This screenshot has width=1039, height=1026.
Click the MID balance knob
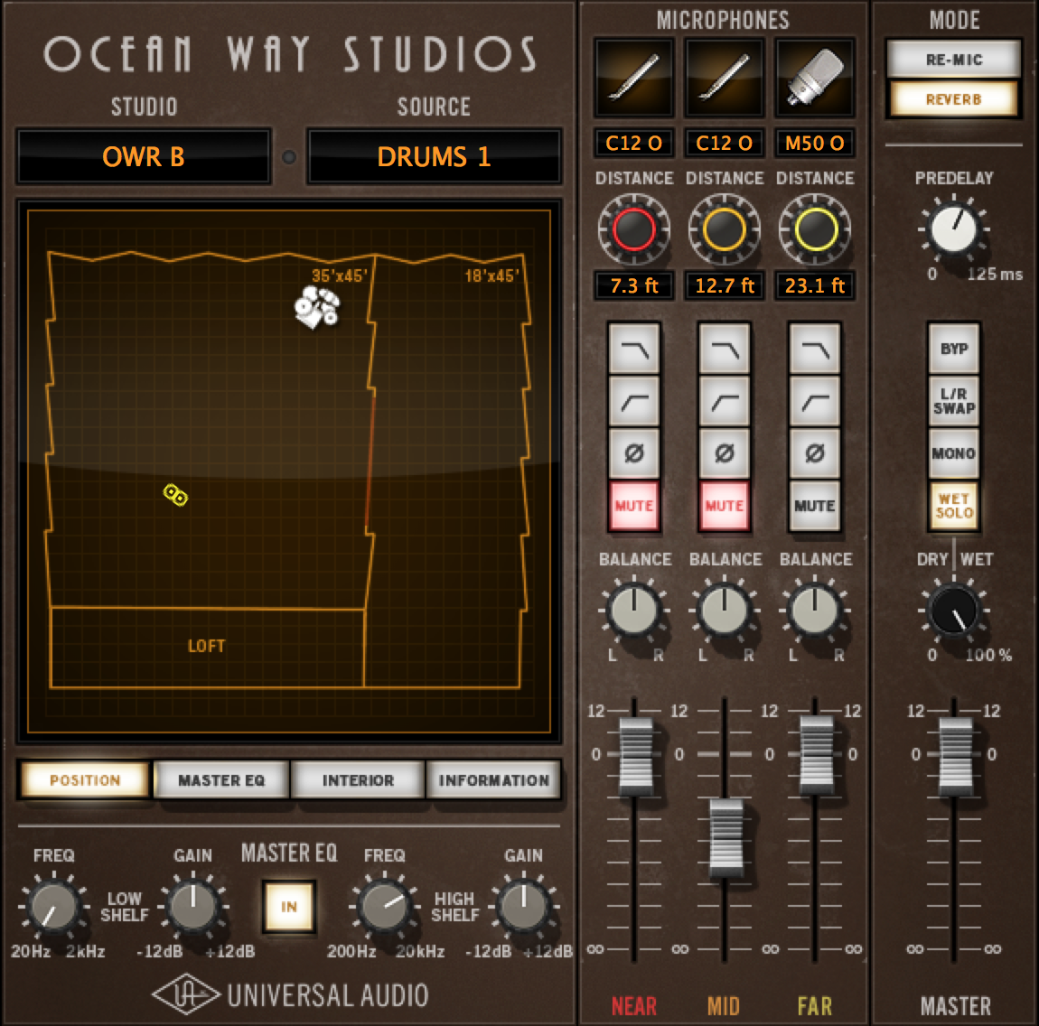pos(725,611)
